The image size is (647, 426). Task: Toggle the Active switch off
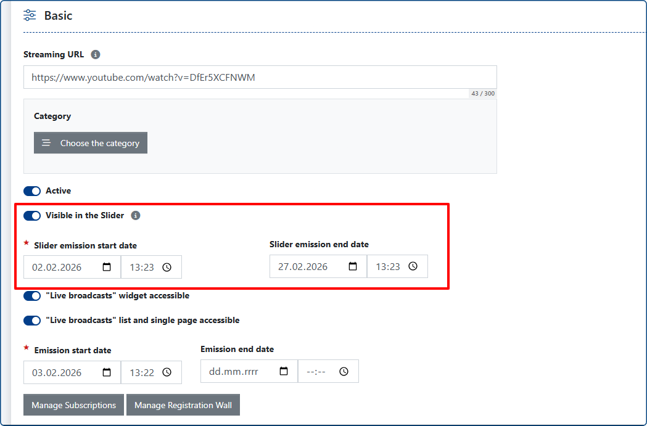[32, 191]
